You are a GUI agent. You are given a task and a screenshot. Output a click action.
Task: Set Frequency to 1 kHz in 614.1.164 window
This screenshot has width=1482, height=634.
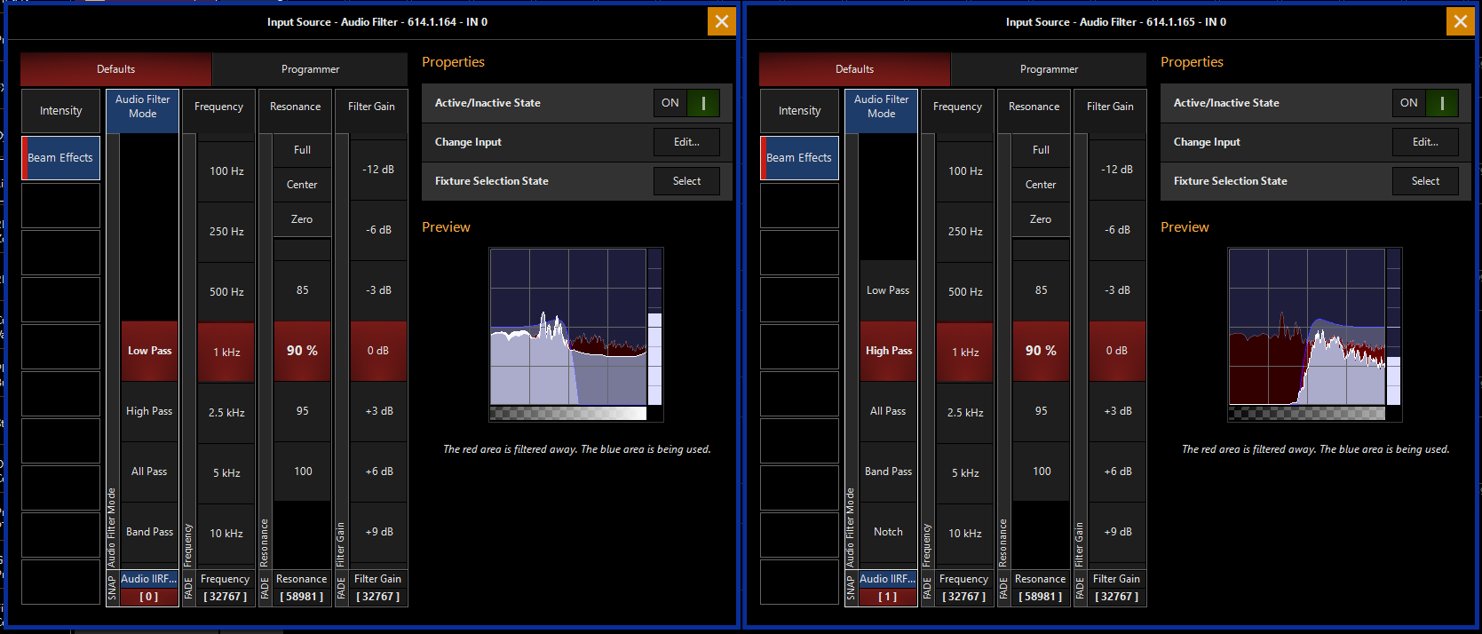226,353
